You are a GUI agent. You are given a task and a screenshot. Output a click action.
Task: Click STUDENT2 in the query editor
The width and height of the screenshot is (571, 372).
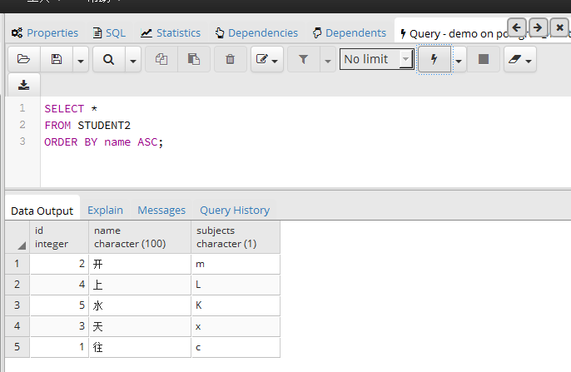tap(104, 126)
